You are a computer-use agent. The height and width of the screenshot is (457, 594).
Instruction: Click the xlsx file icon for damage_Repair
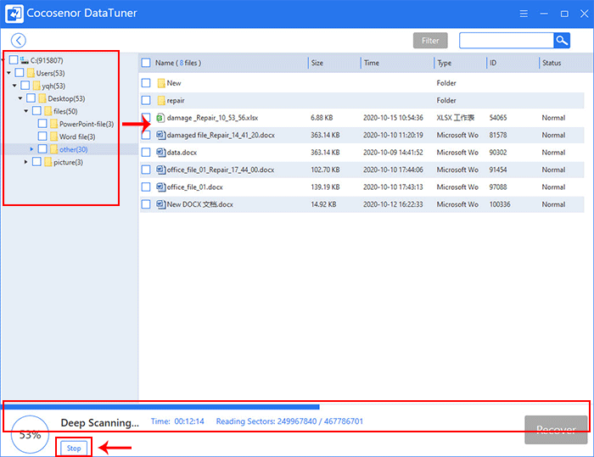(160, 118)
